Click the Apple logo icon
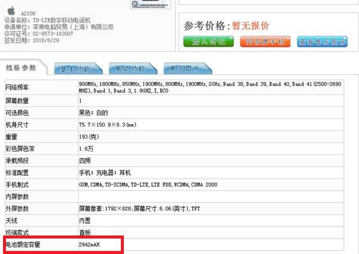Screen dimensions: 359x254 pos(10,10)
